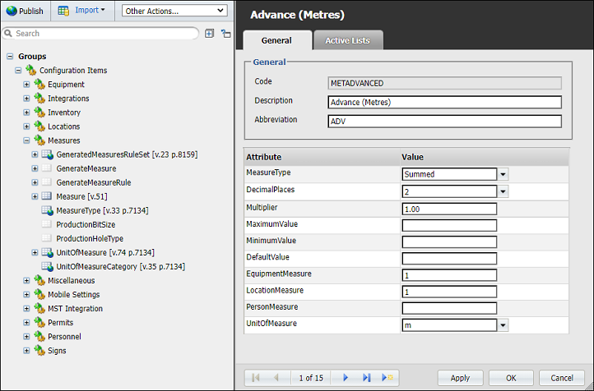Click the Mobile Settings group icon

39,294
